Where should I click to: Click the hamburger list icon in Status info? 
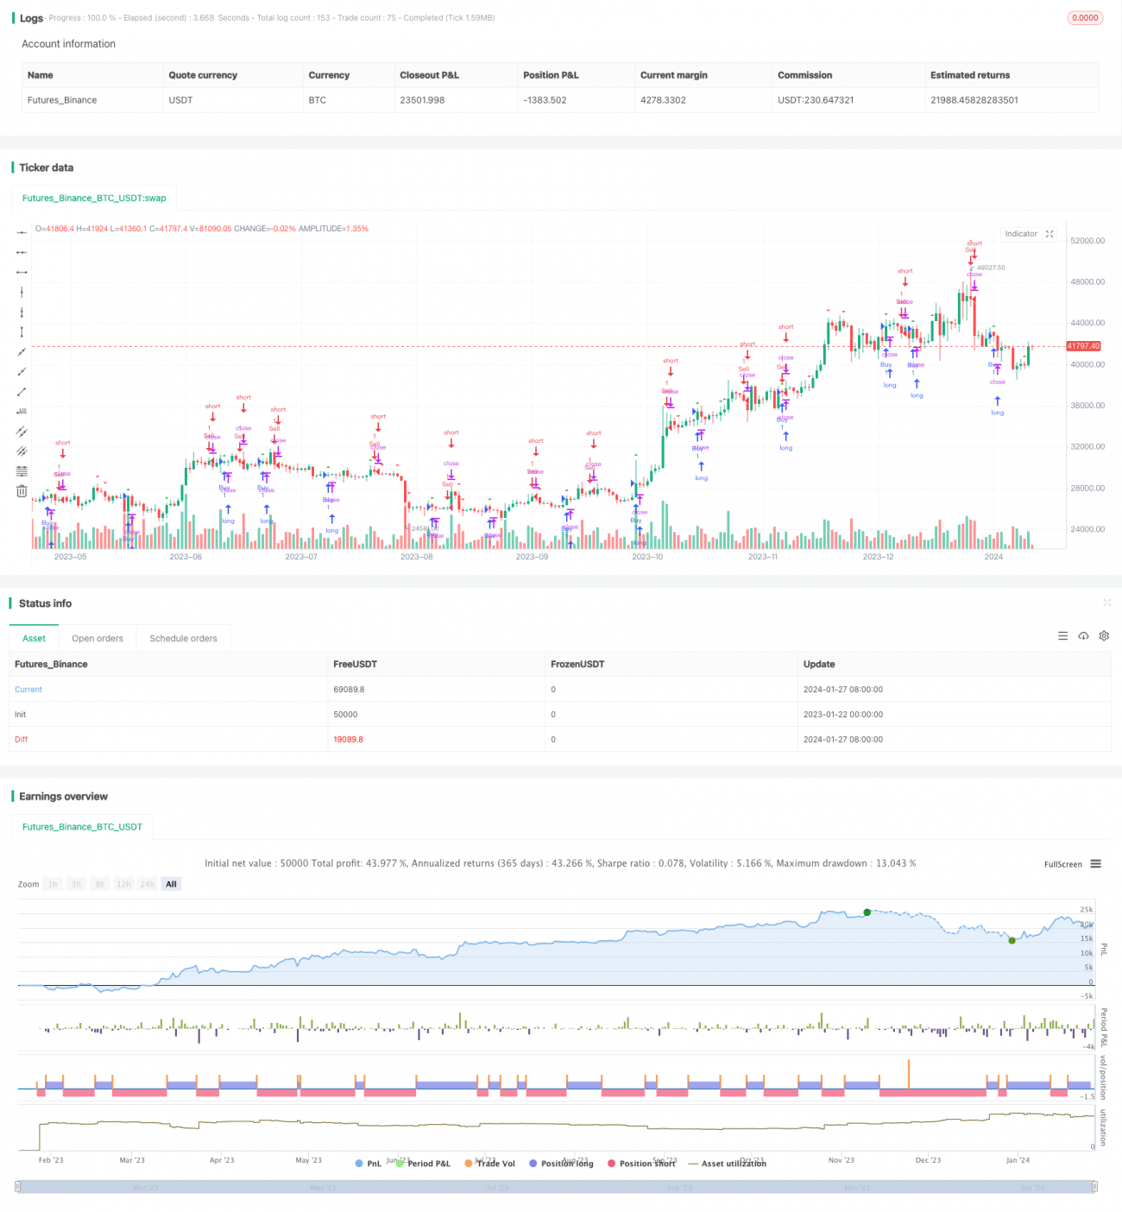coord(1062,636)
